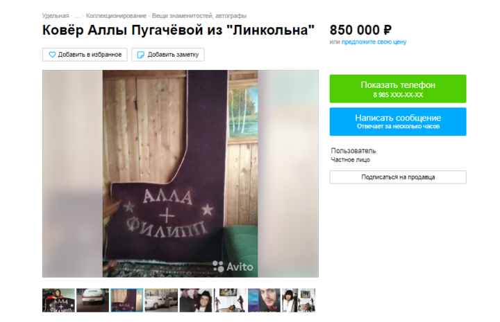This screenshot has height=322, width=500.
Task: Follow the предложите свою цену link
Action: pos(374,42)
